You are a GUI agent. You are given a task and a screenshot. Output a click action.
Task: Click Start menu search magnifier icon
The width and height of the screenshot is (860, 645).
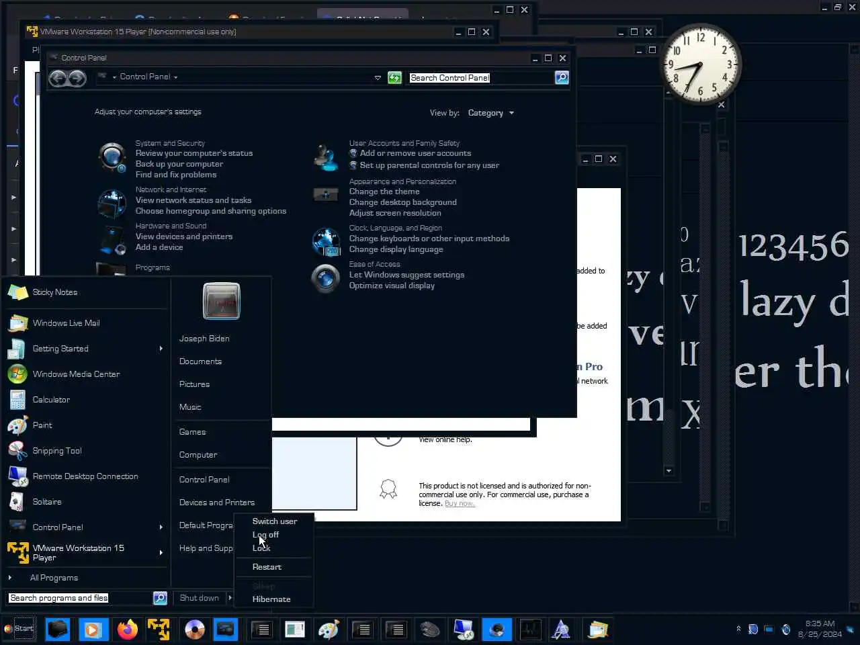[160, 598]
